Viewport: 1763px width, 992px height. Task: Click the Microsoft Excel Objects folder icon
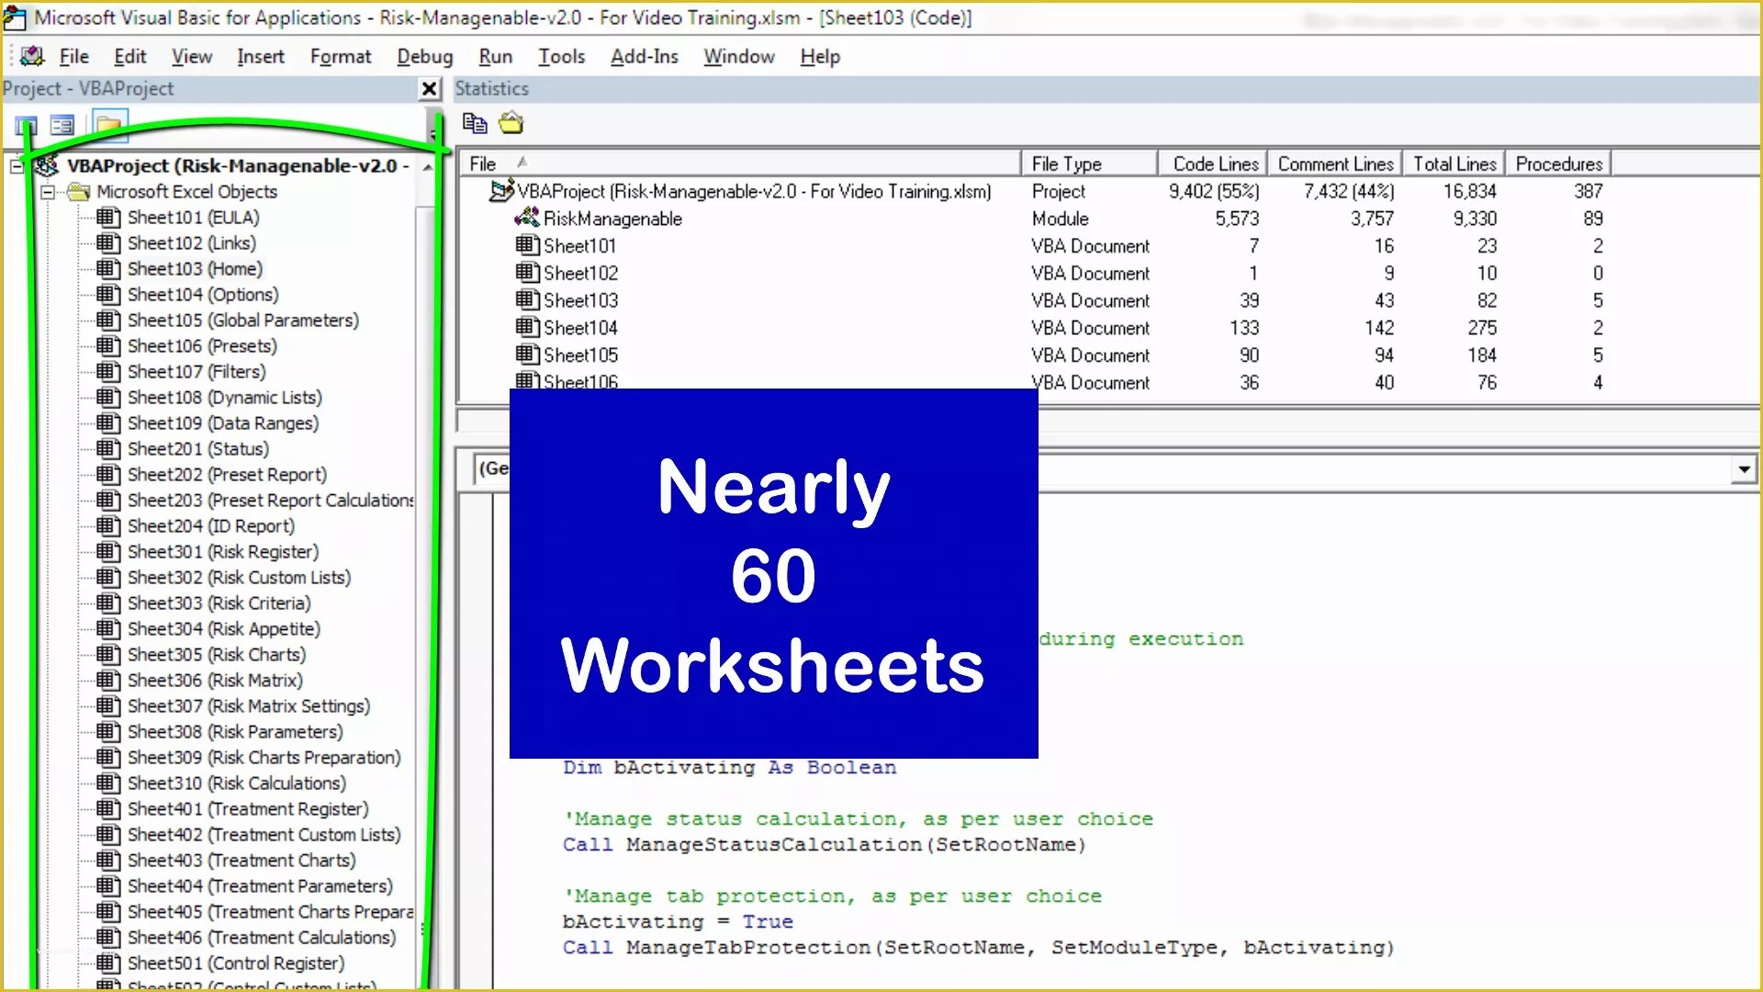tap(77, 192)
